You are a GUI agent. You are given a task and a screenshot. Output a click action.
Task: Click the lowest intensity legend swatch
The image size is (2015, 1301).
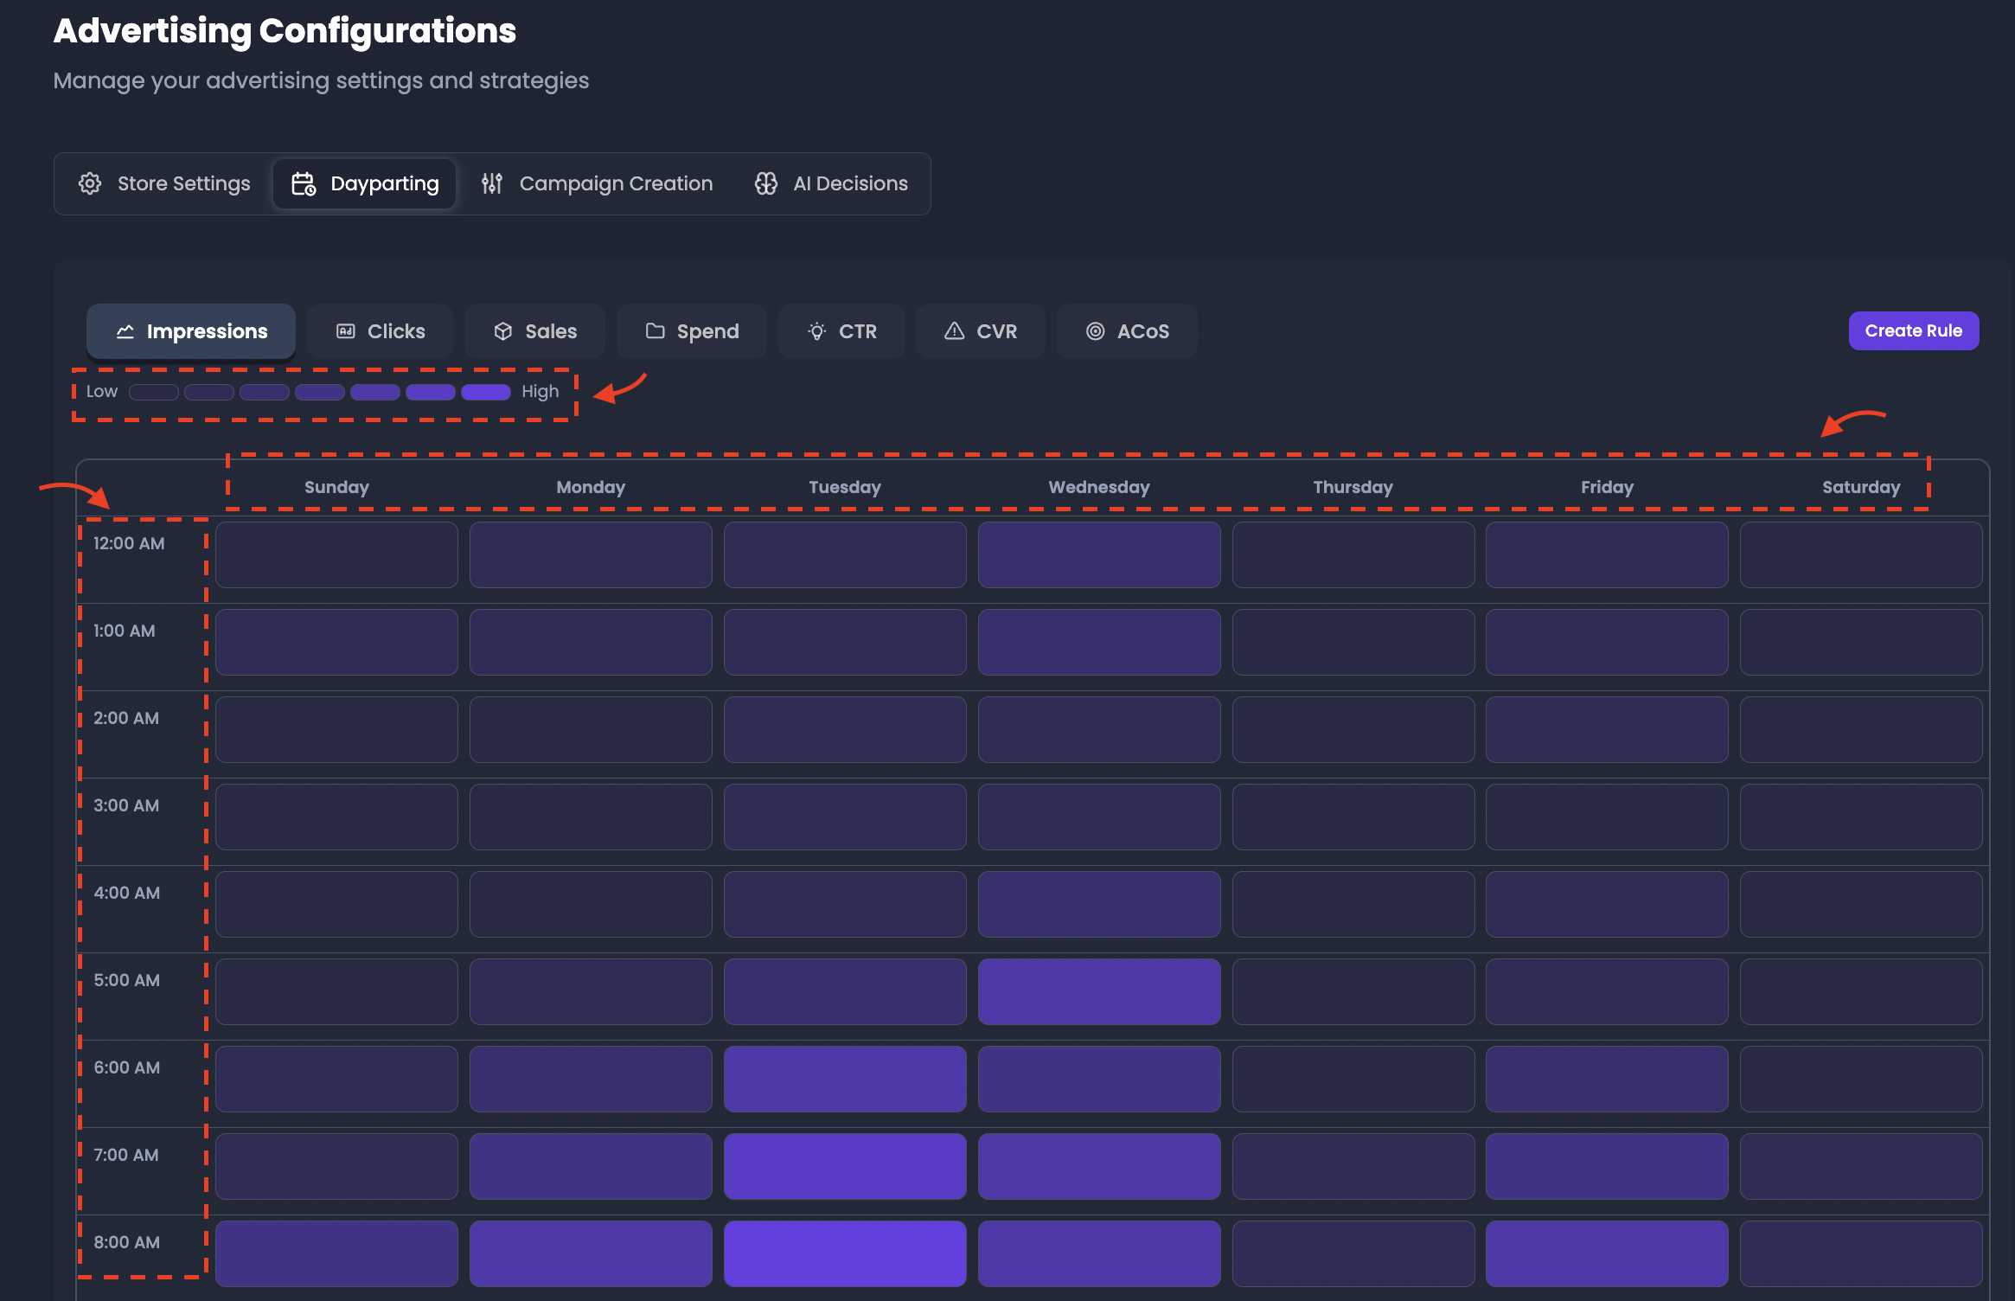click(154, 392)
